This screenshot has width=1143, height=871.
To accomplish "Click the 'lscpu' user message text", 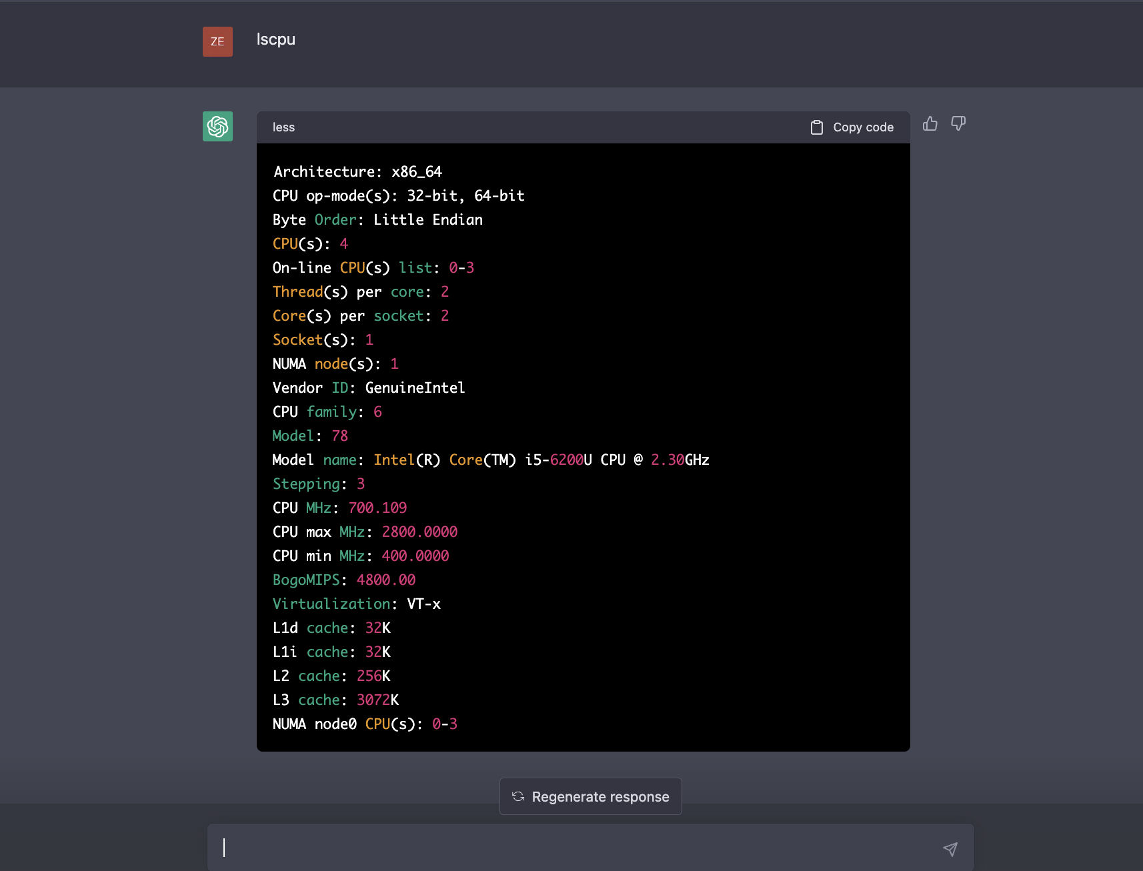I will [276, 39].
